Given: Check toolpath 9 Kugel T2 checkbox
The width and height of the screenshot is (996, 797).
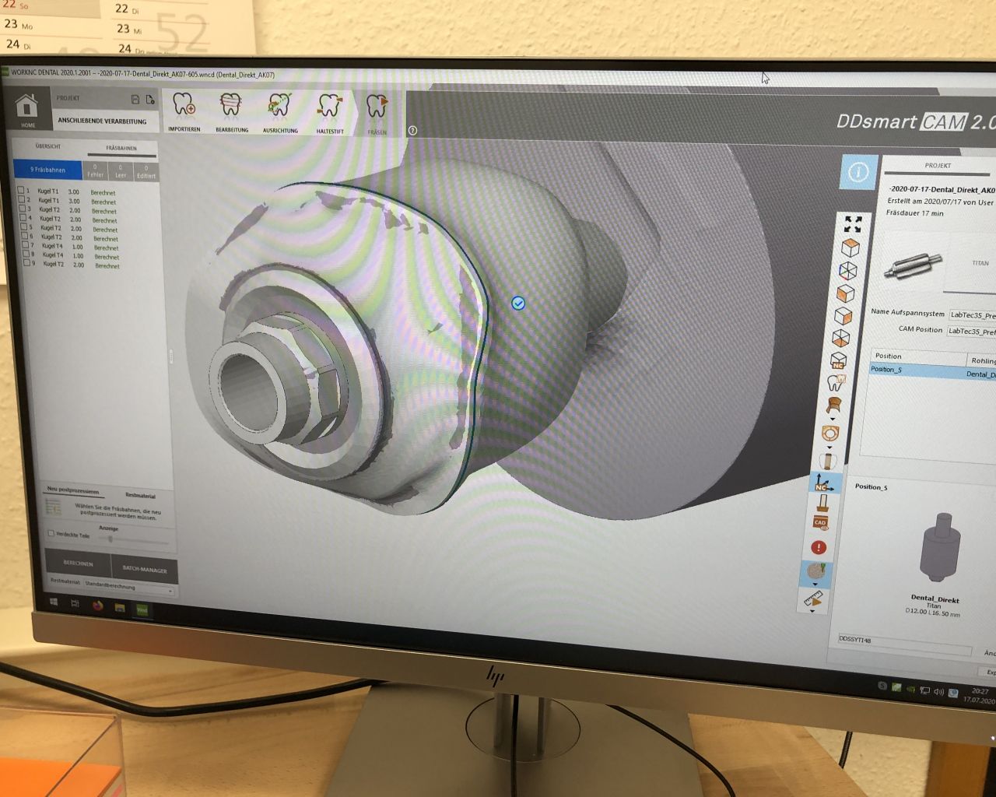Looking at the screenshot, I should [26, 263].
